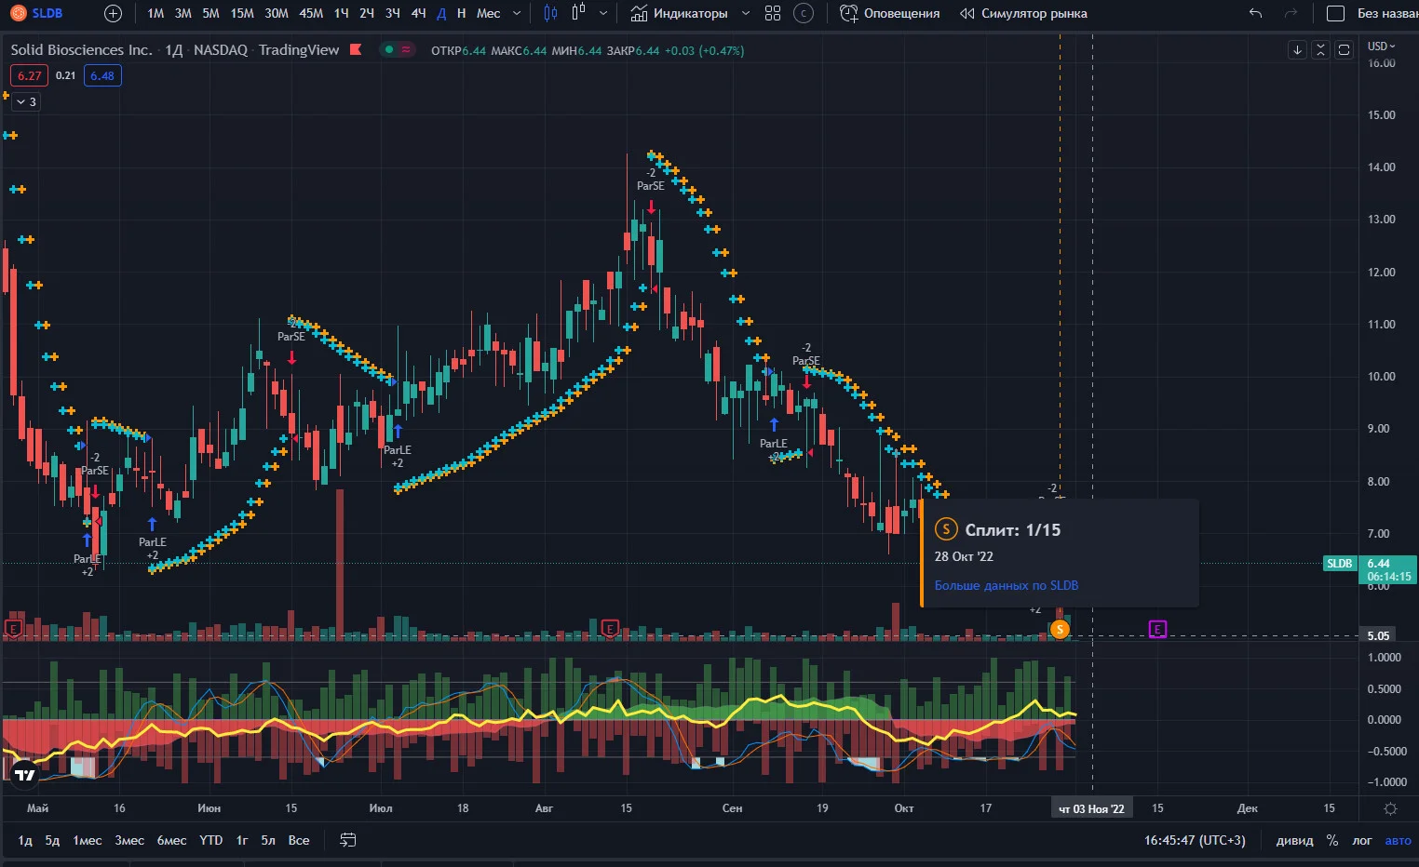1419x867 pixels.
Task: Open the SLDB symbol search
Action: click(x=37, y=13)
